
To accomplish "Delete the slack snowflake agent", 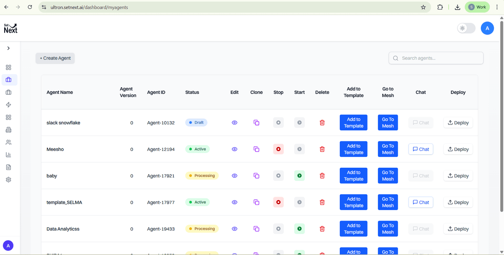I will click(x=322, y=123).
